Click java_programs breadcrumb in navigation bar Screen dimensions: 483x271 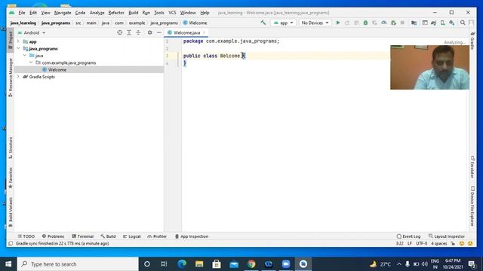click(x=56, y=23)
